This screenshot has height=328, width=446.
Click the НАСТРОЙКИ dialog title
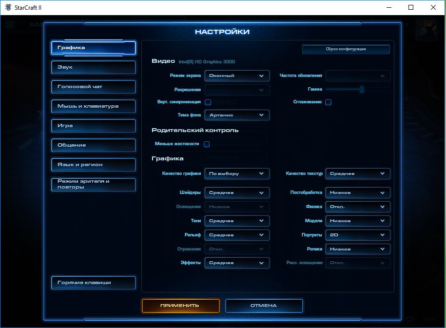point(222,32)
